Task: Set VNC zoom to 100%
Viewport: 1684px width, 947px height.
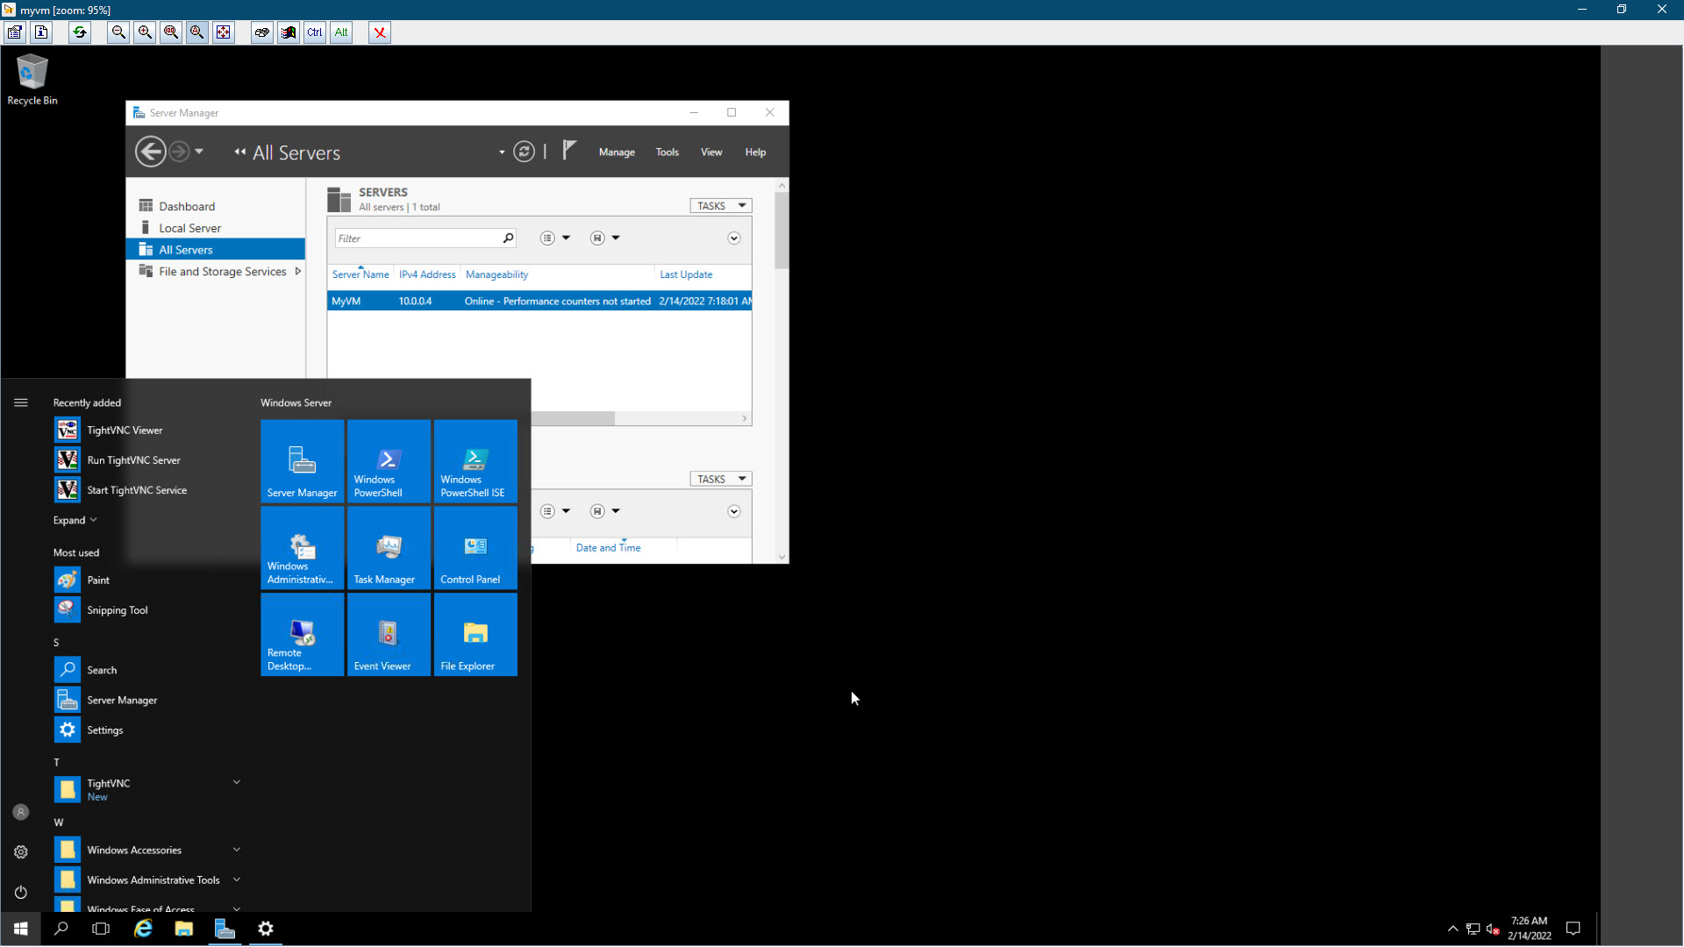Action: pos(171,32)
